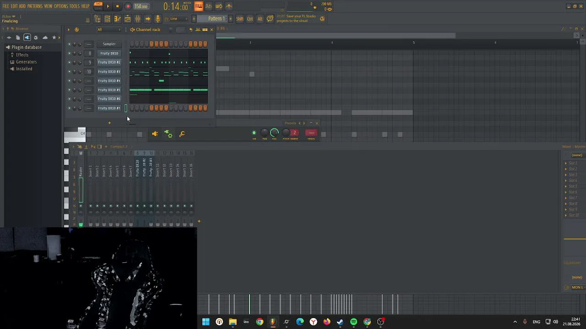Open the FILE menu

coord(6,6)
